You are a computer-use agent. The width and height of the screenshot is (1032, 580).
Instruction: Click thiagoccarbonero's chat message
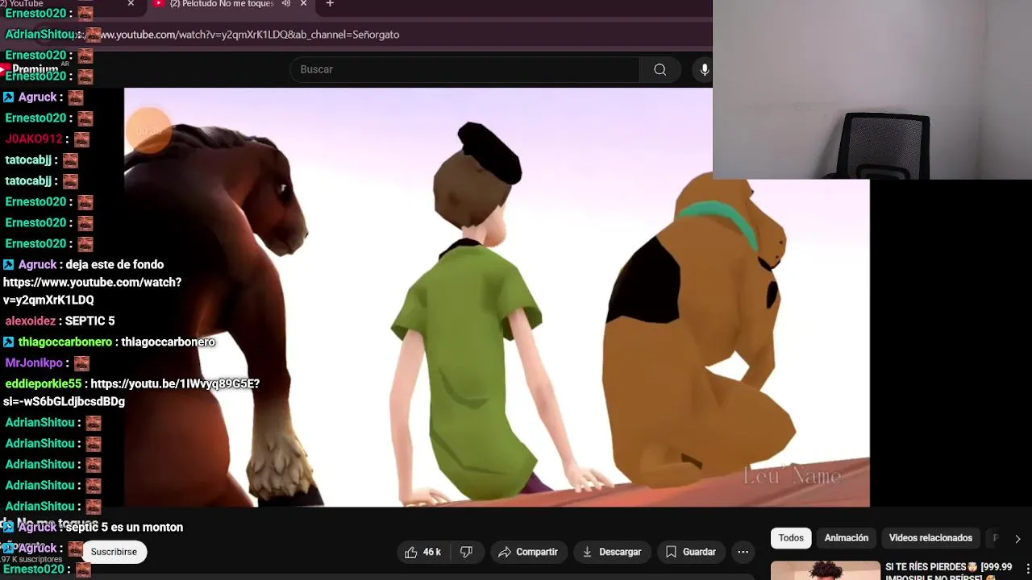coord(168,342)
